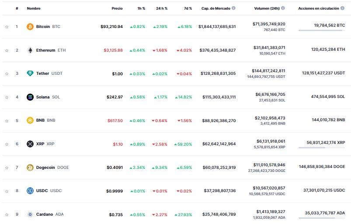Click the BNB logo icon
351x224 pixels.
coord(30,120)
